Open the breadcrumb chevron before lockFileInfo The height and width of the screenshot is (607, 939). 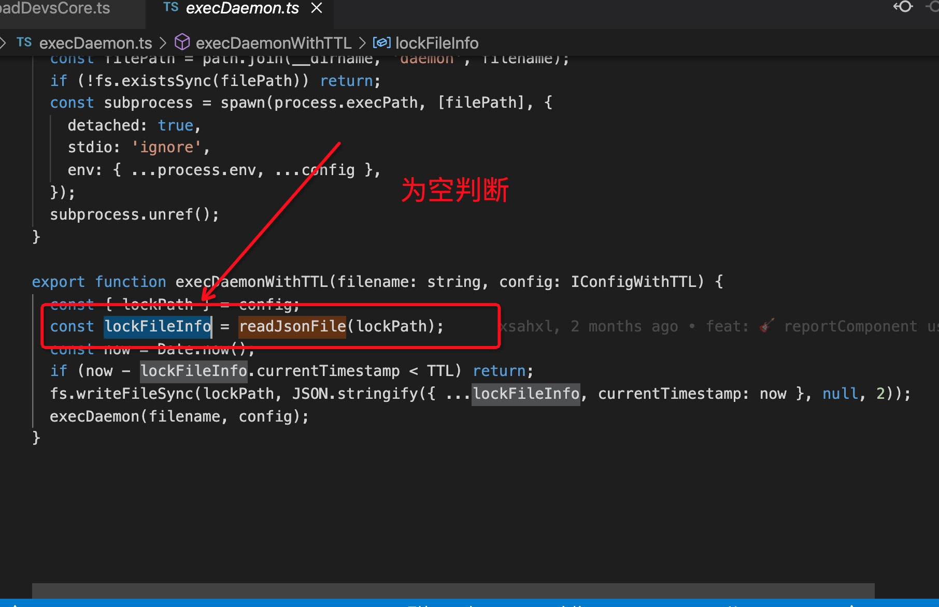point(362,42)
